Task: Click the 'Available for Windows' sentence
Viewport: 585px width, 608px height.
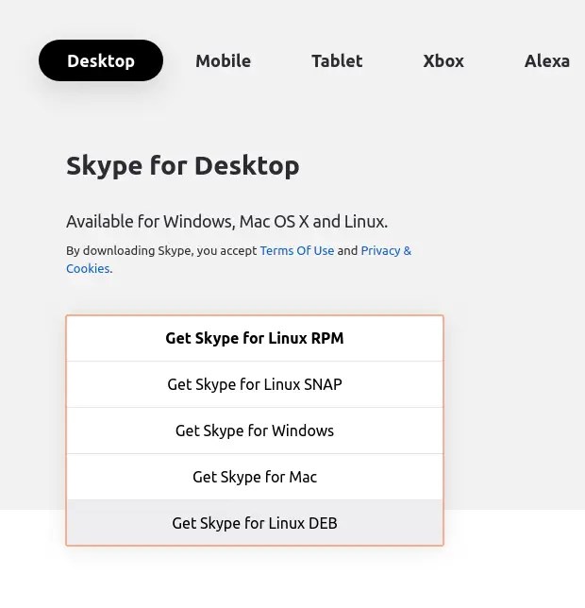Action: tap(150, 222)
